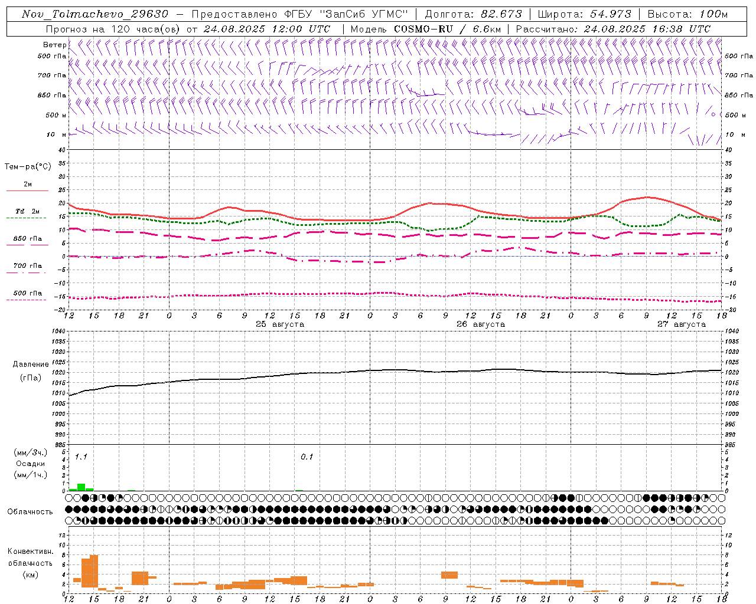756x604 pixels.
Task: Click the (км) convective cloud unit label
Action: point(30,575)
